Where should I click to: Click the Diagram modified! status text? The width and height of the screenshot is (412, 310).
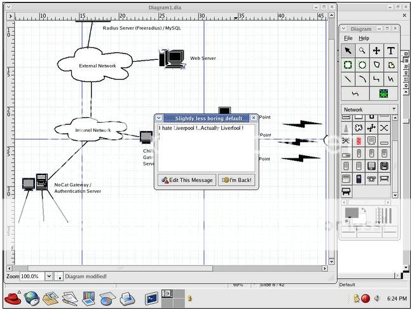pos(86,276)
